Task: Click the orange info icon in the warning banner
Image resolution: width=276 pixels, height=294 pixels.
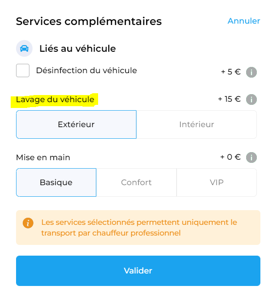Action: pyautogui.click(x=28, y=223)
